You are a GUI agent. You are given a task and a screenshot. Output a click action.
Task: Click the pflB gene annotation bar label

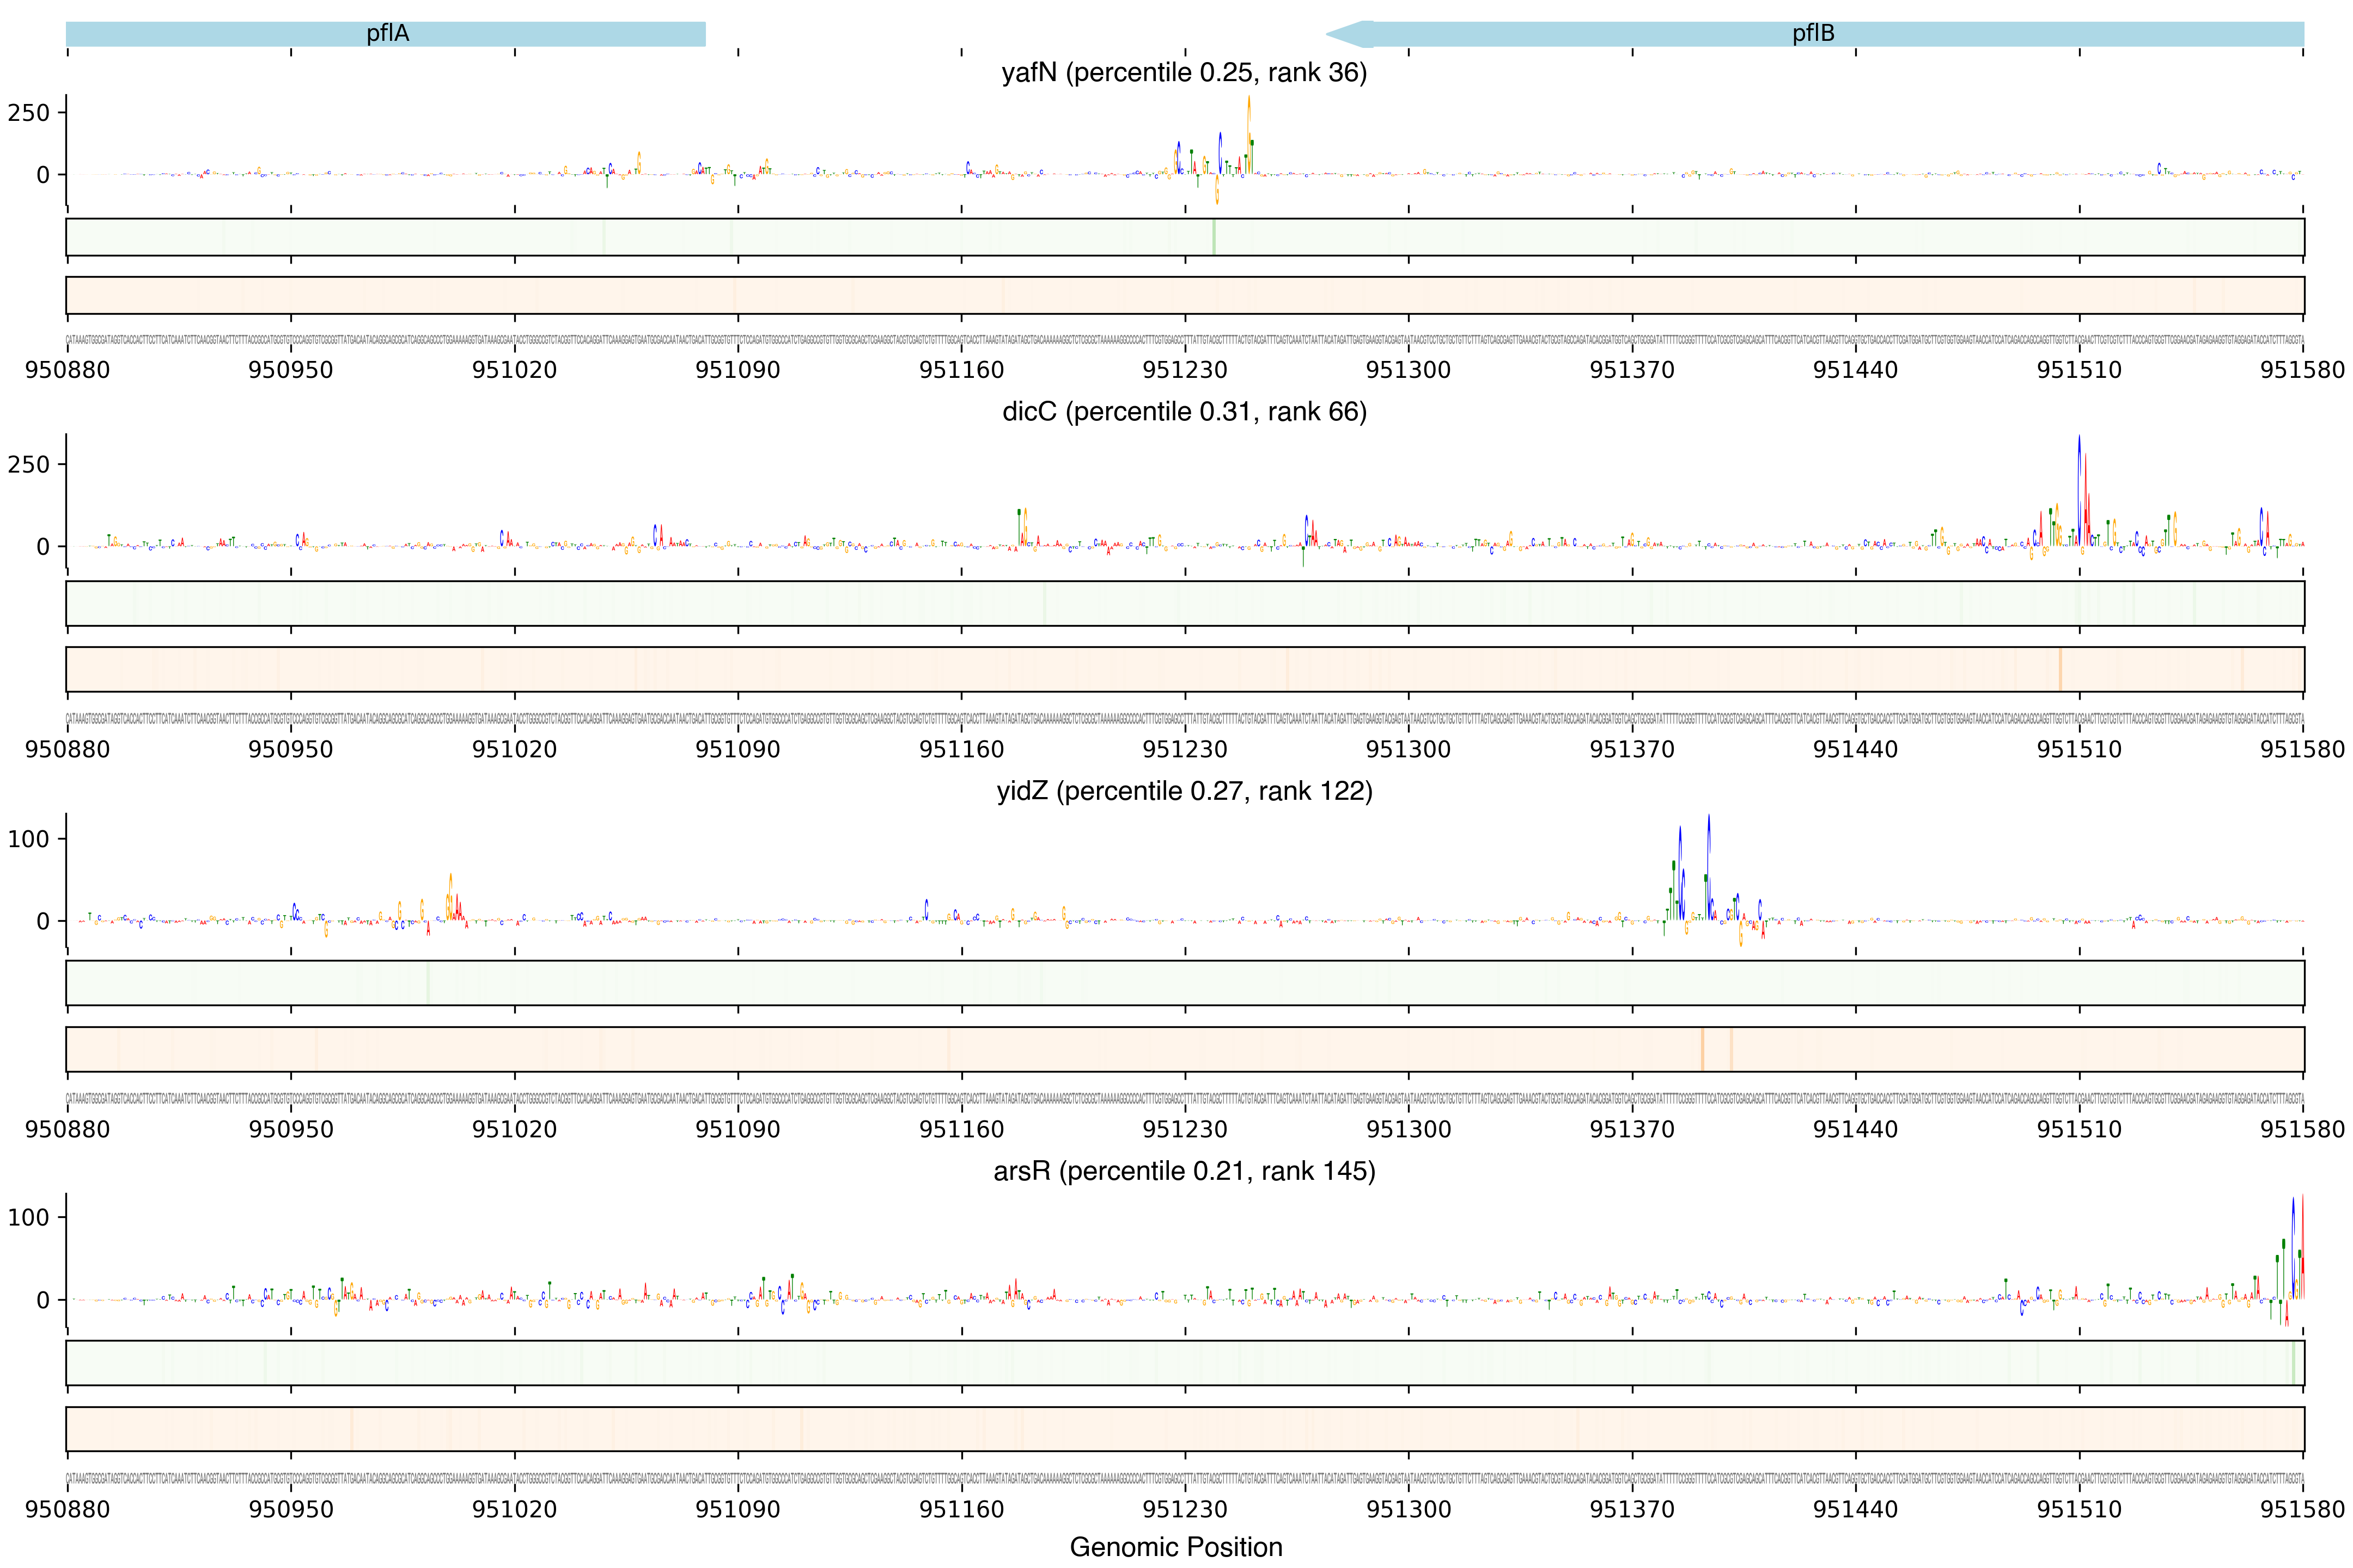pos(1813,34)
